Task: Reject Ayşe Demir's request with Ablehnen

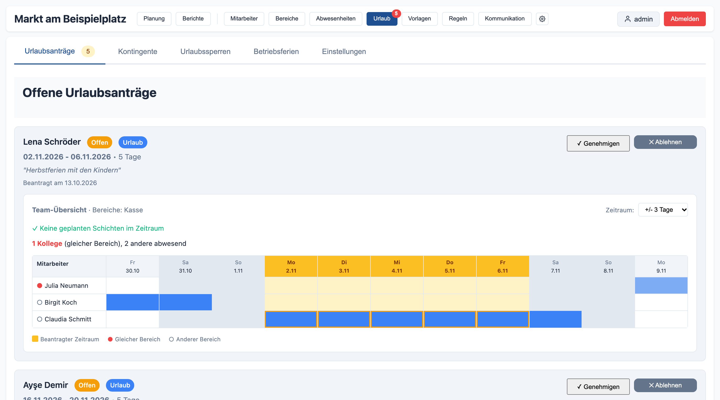Action: coord(665,386)
